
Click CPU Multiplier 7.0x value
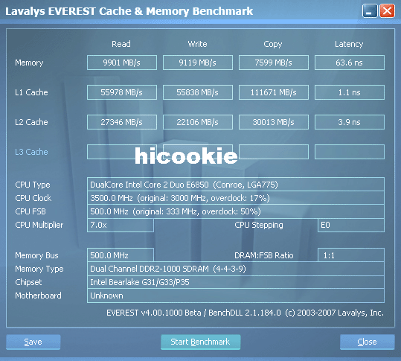point(121,225)
